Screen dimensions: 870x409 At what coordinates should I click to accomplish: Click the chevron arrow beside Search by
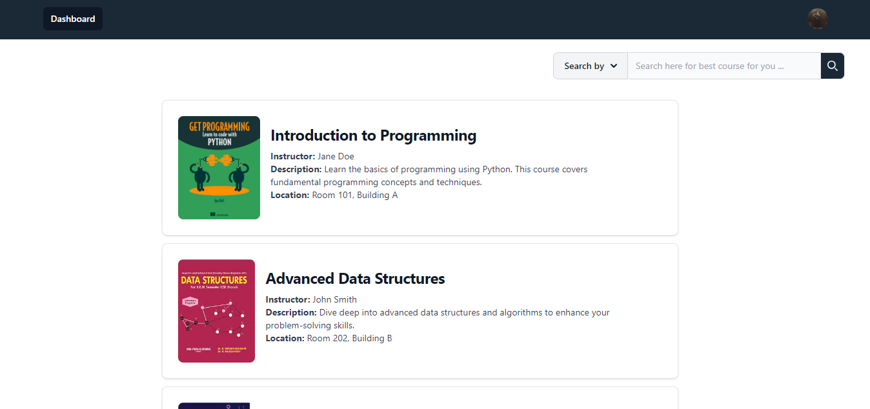pos(614,66)
